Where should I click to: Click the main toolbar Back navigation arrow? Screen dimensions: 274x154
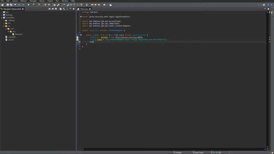(x=99, y=5)
